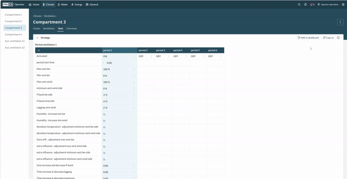
Task: Open graph for Extra infl. : adjustment max vent lee
Action: coord(104,140)
